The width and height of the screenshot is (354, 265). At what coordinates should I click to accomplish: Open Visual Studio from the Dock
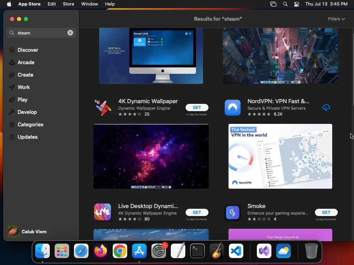tap(264, 251)
